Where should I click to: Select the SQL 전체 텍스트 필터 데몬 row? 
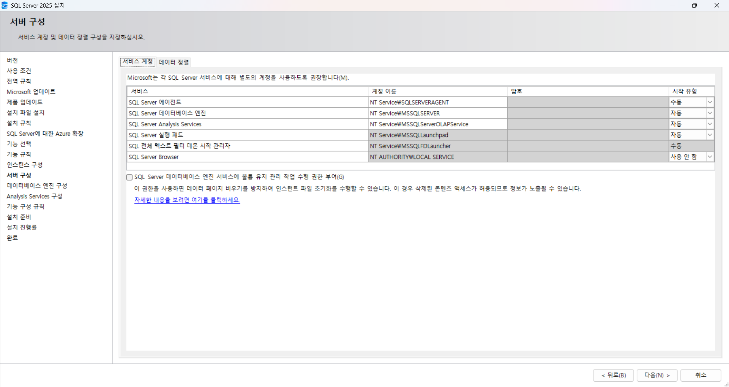click(247, 146)
